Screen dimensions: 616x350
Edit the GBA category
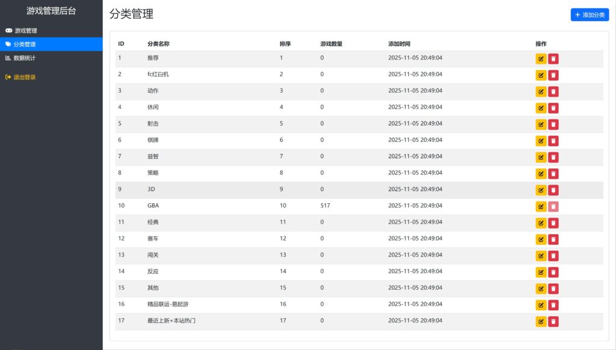[541, 206]
